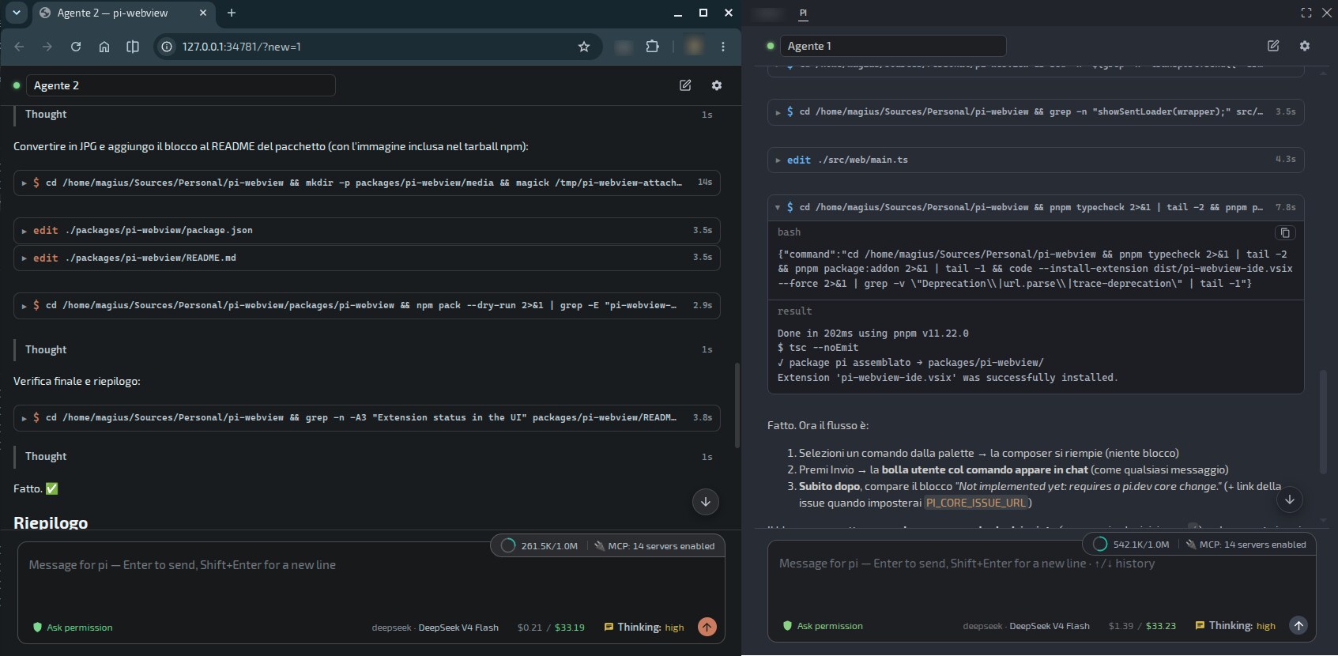Open the browser three-dot menu
The width and height of the screenshot is (1338, 656).
723,47
